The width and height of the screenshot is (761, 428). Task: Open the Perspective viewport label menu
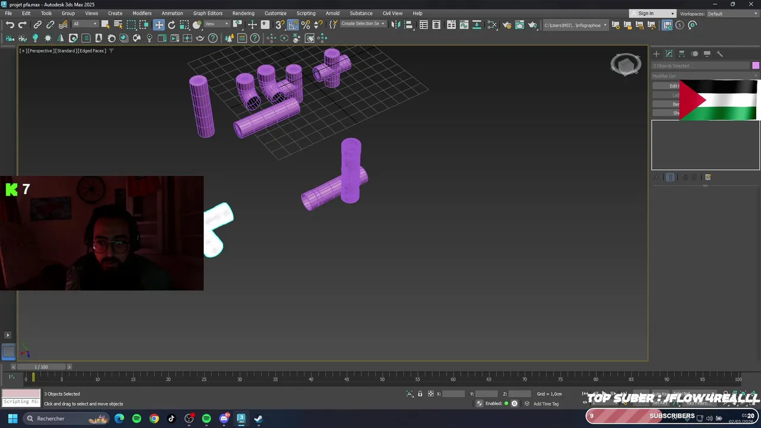pos(41,51)
